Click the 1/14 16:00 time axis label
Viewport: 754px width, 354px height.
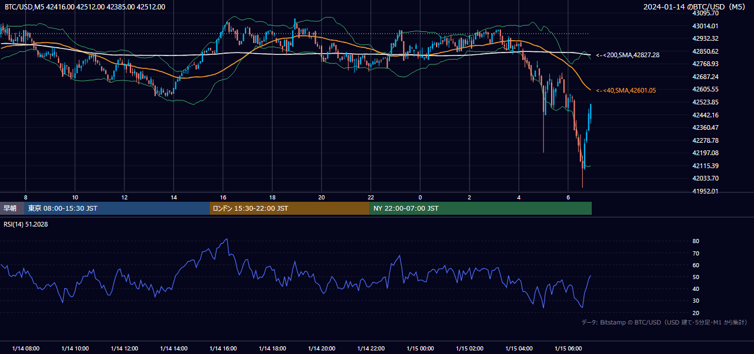tap(223, 348)
